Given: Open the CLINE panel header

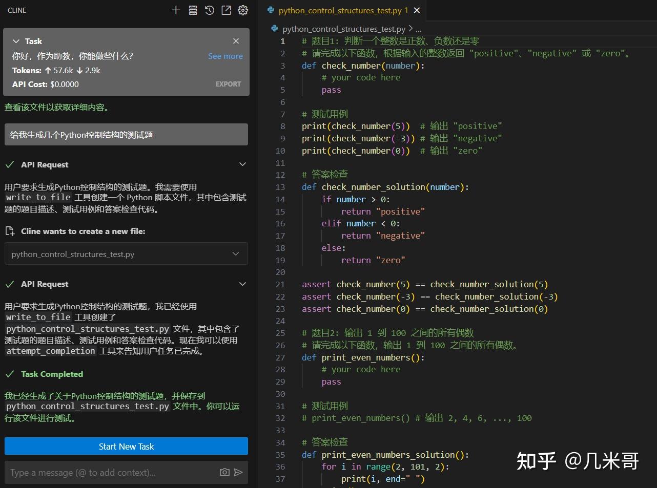Looking at the screenshot, I should click(16, 10).
